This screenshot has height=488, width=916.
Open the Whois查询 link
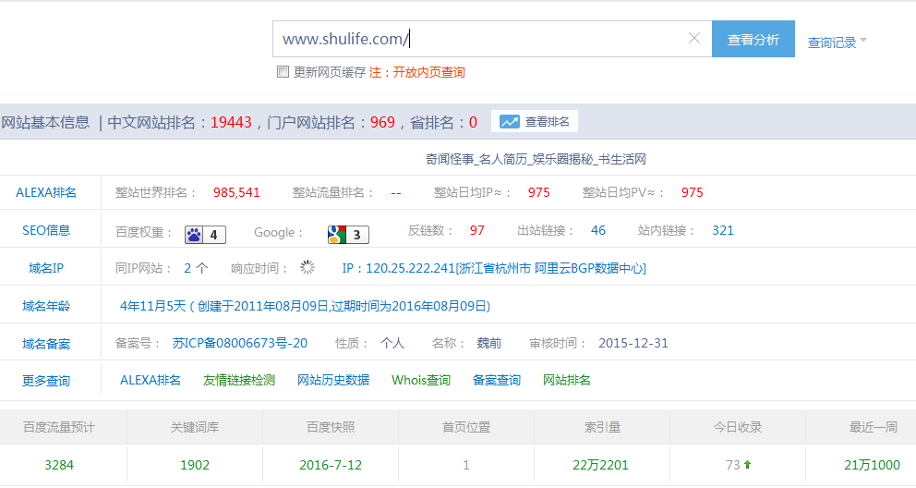click(x=421, y=380)
